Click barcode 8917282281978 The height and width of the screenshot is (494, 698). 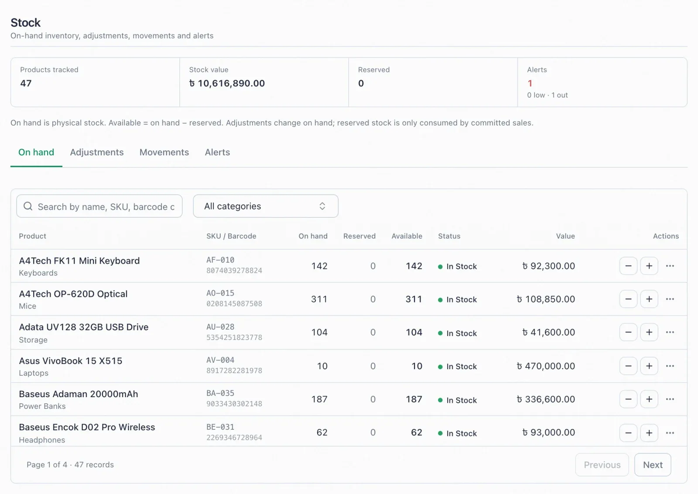click(234, 370)
